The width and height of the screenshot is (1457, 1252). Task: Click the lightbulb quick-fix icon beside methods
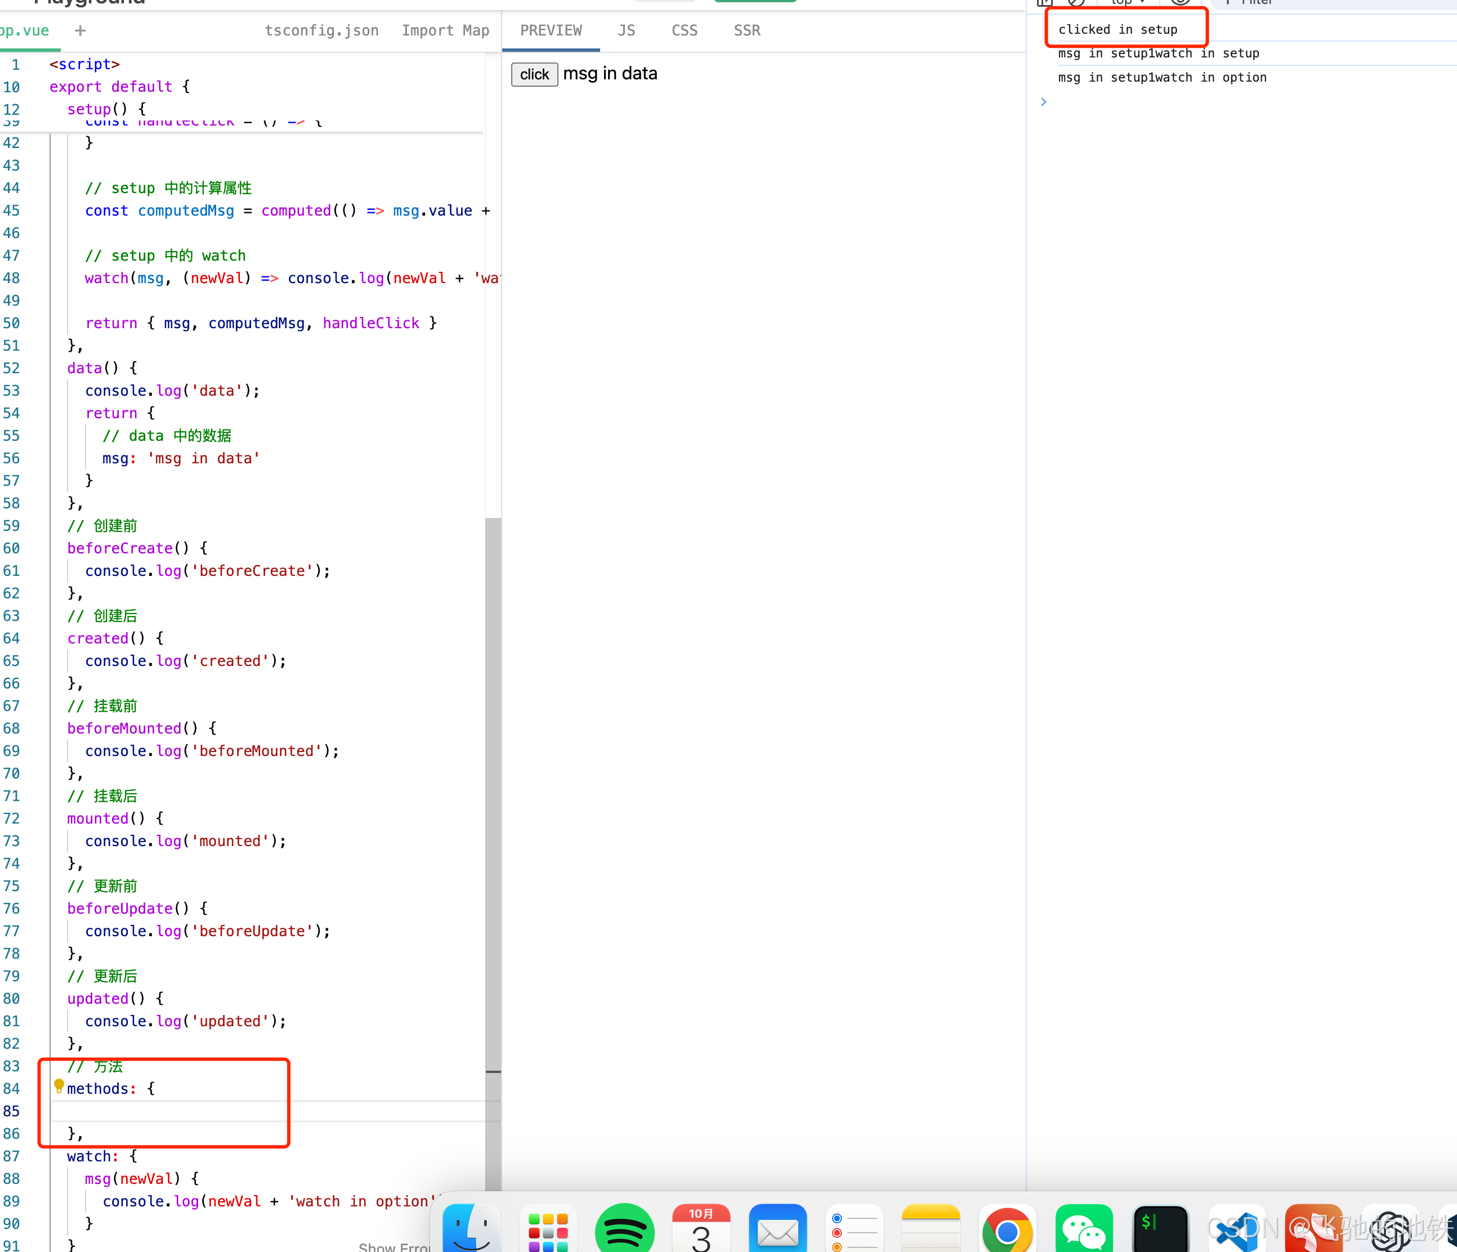pos(59,1085)
